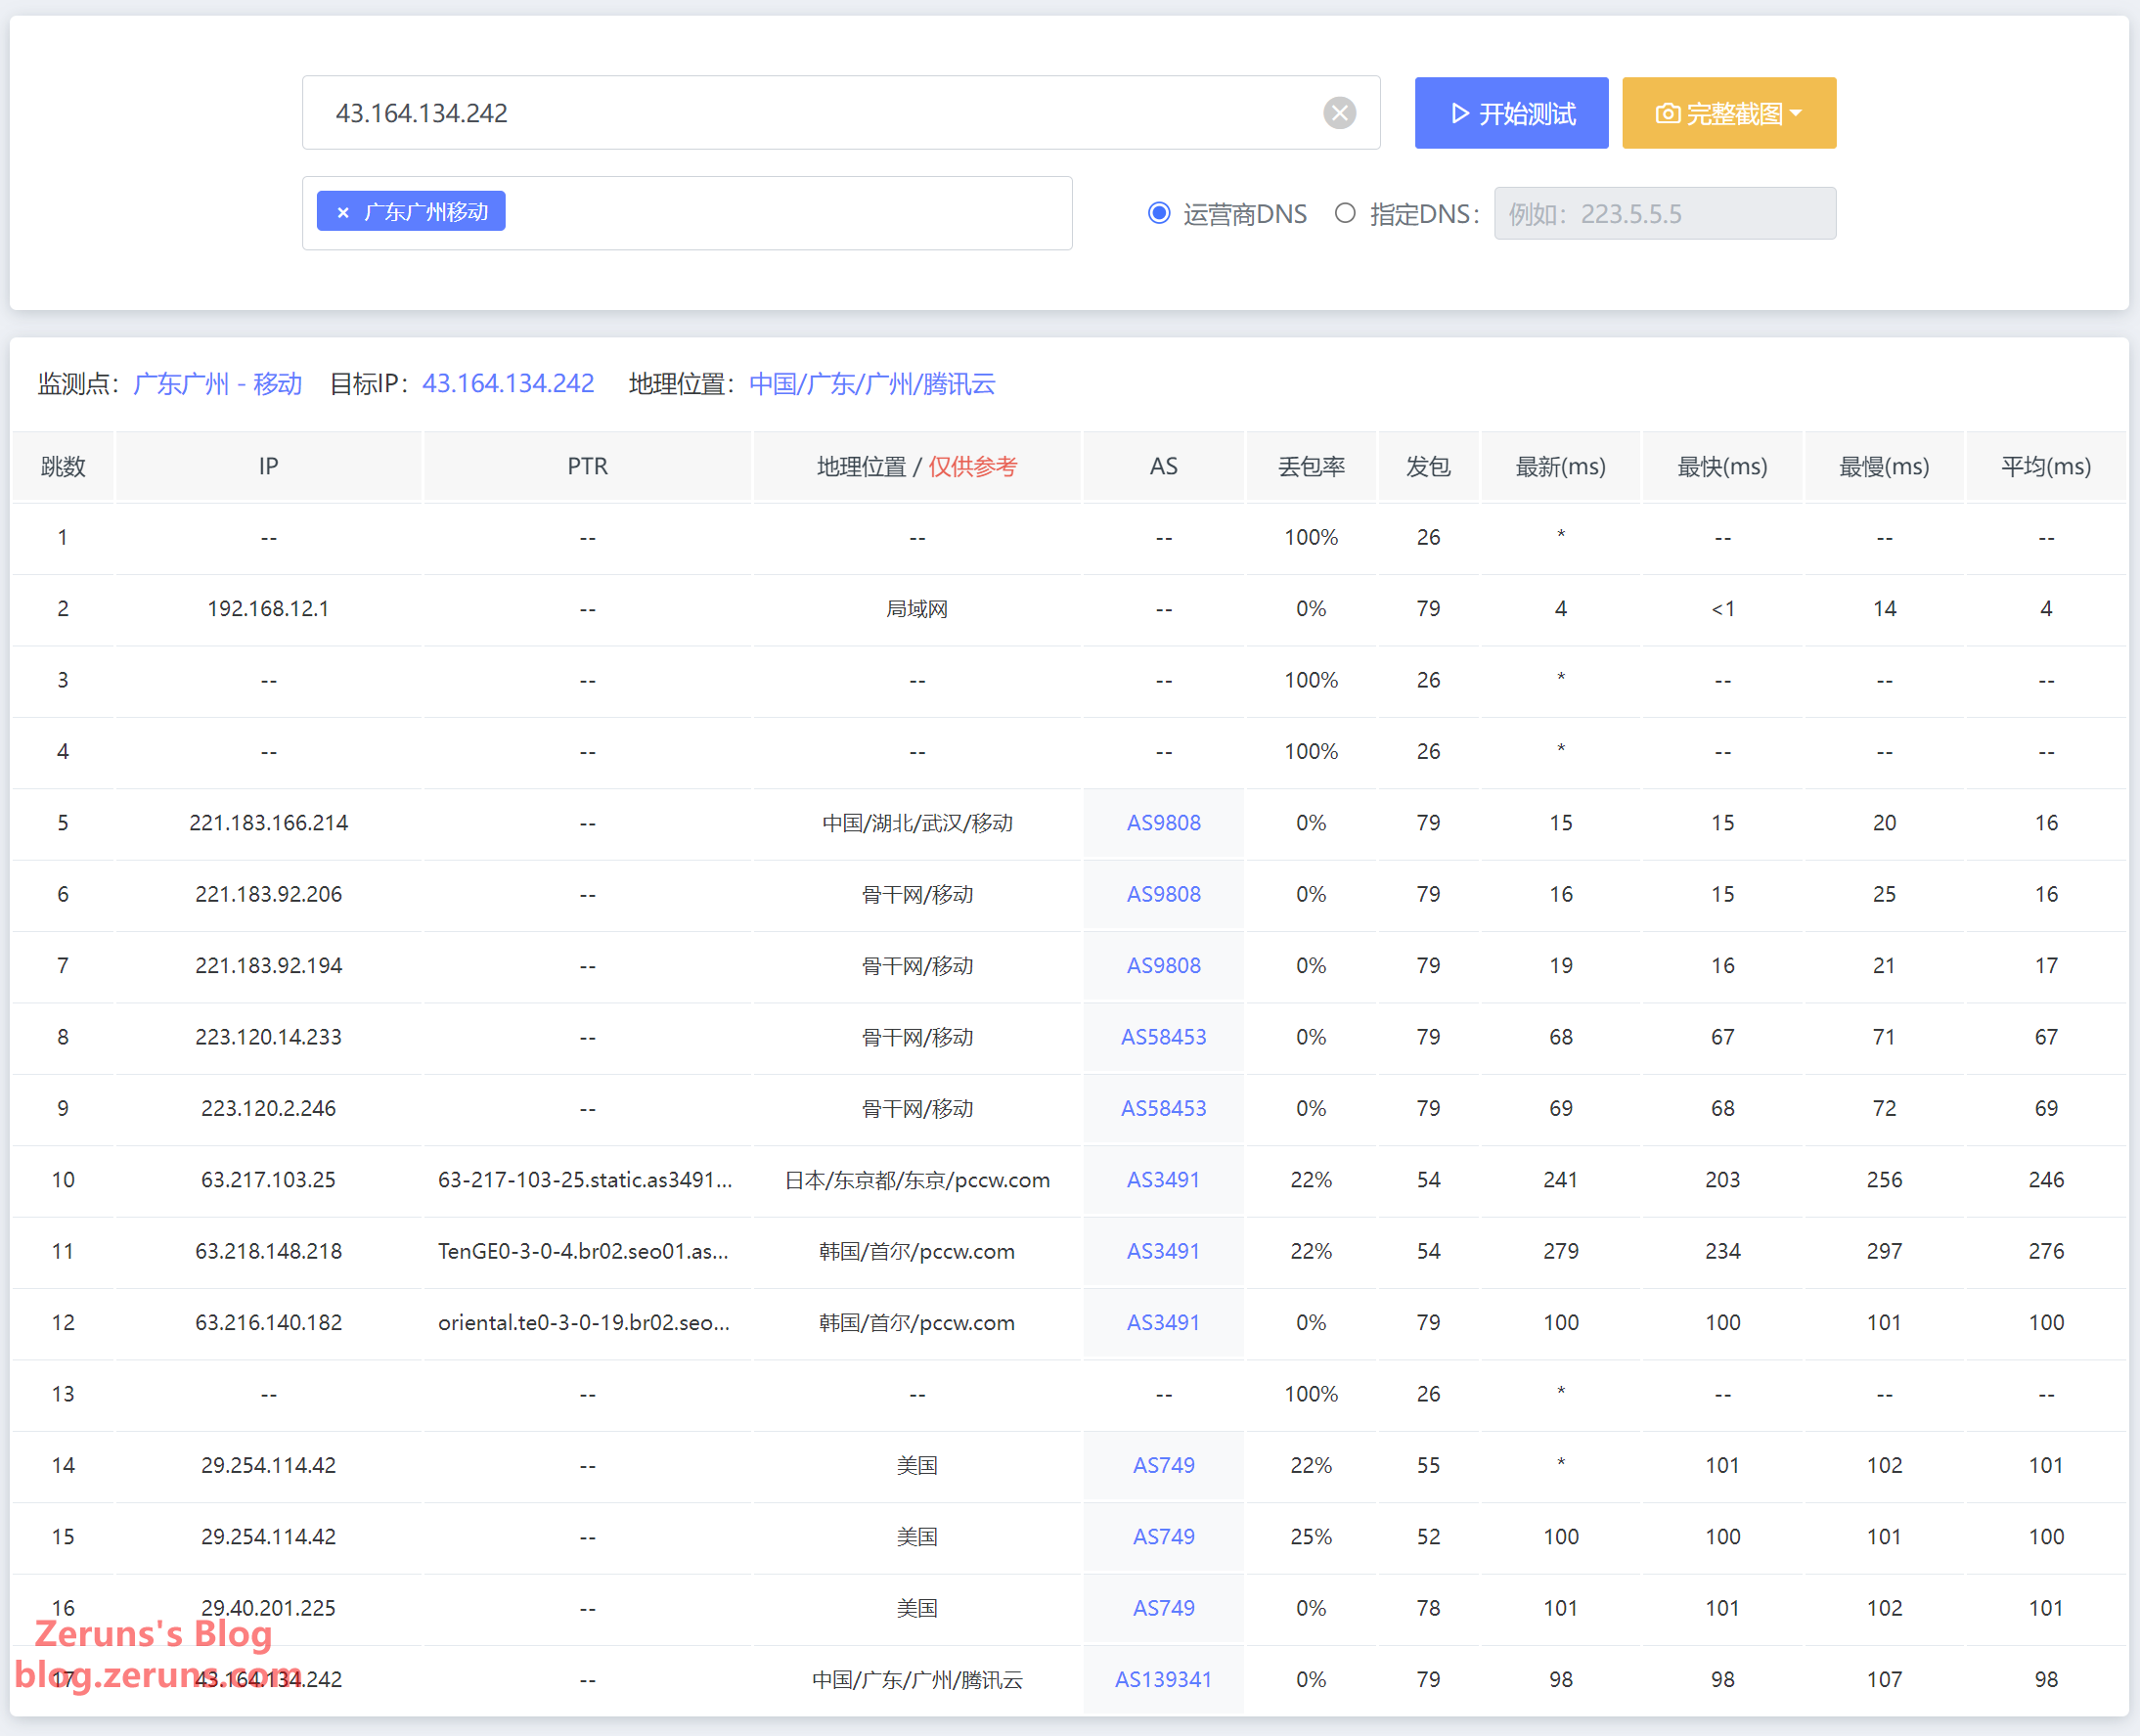Remove the 广东广州移动 node tag
This screenshot has height=1736, width=2140.
pos(343,212)
